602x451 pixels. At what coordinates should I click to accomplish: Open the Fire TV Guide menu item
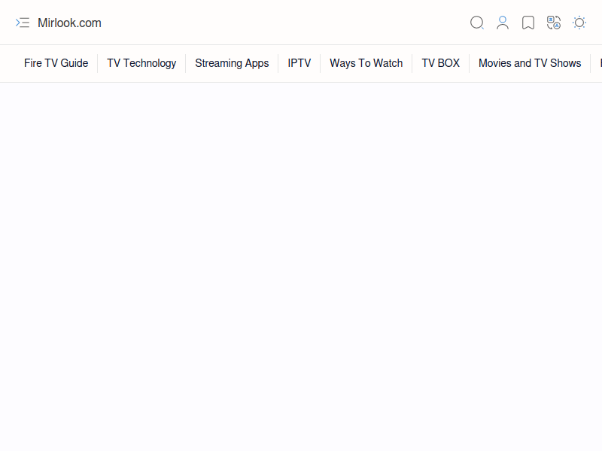pyautogui.click(x=56, y=63)
